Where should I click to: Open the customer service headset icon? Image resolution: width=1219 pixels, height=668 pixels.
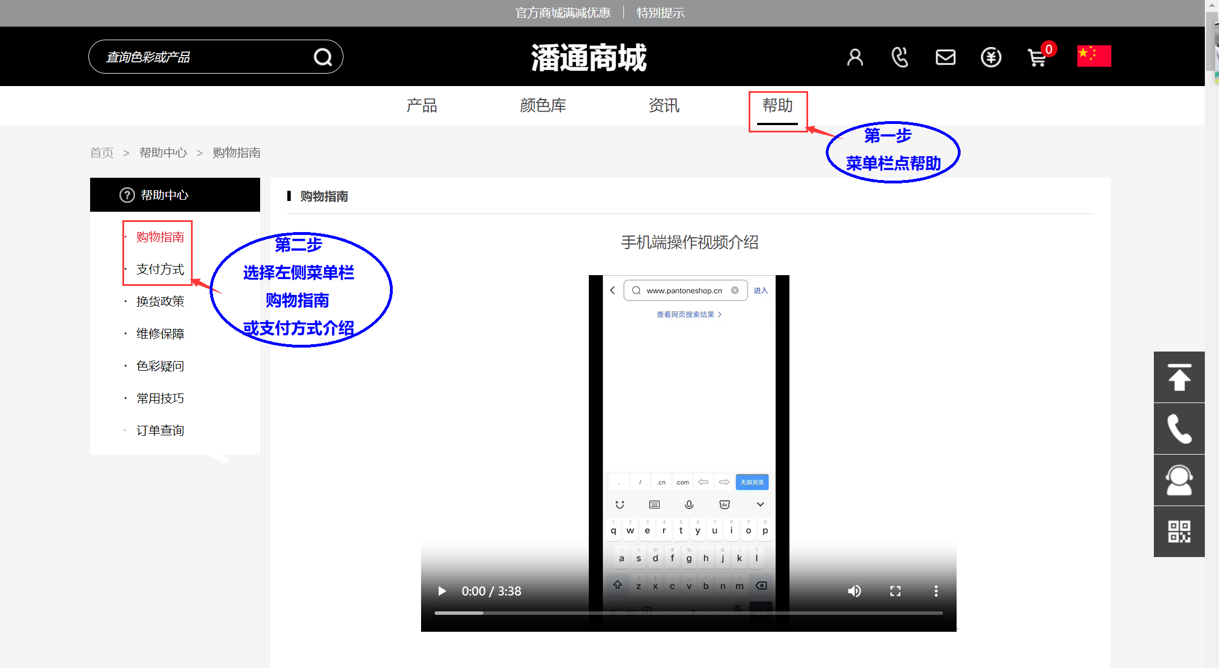[1179, 480]
